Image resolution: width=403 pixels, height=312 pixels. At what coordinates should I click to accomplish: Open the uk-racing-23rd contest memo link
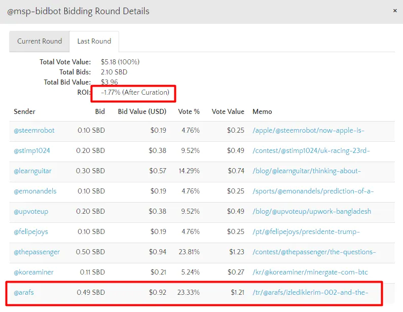tap(311, 151)
